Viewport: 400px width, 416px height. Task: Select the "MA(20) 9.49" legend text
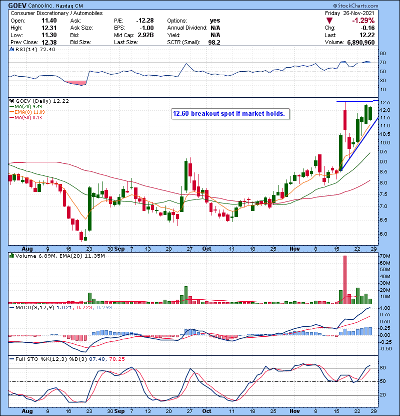(28, 107)
